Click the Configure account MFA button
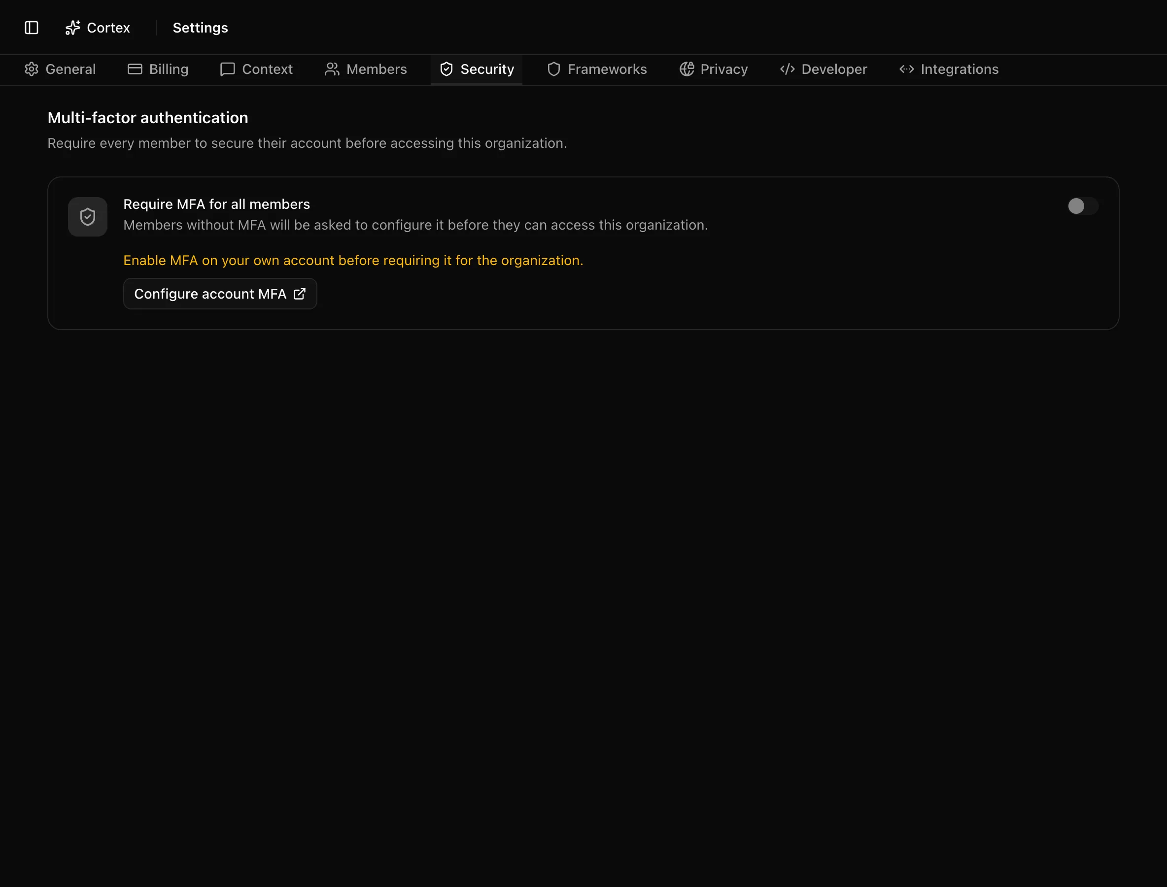This screenshot has width=1167, height=887. tap(220, 294)
